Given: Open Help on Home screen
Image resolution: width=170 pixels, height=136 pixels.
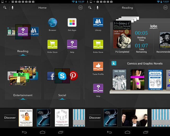Looking at the screenshot, I should pos(72,46).
